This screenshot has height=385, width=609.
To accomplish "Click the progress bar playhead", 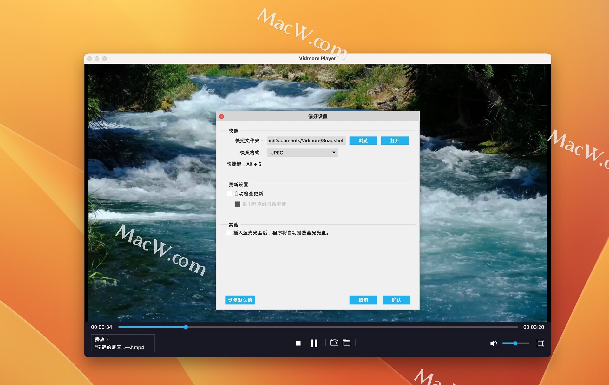I will (x=186, y=327).
